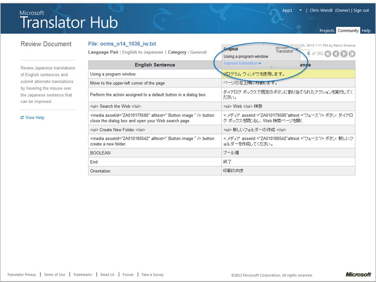This screenshot has height=282, width=376.
Task: Click the file name ocms_o14_1036_iw.txt
Action: point(128,44)
